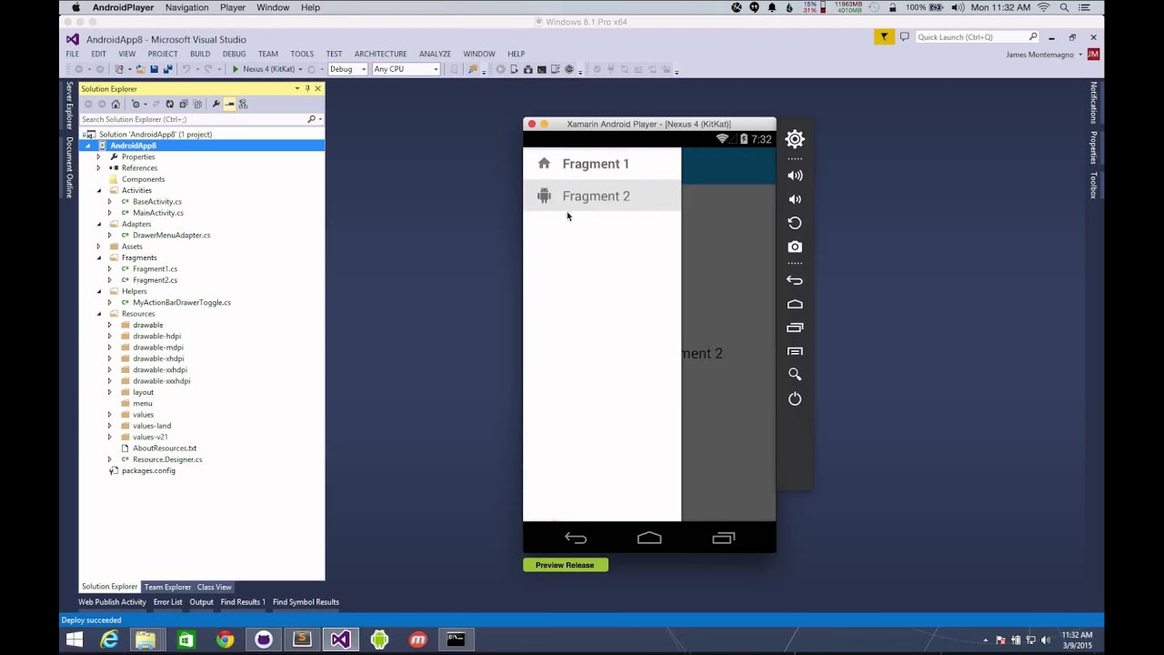The image size is (1164, 655).
Task: Expand the Assets folder
Action: pyautogui.click(x=99, y=247)
